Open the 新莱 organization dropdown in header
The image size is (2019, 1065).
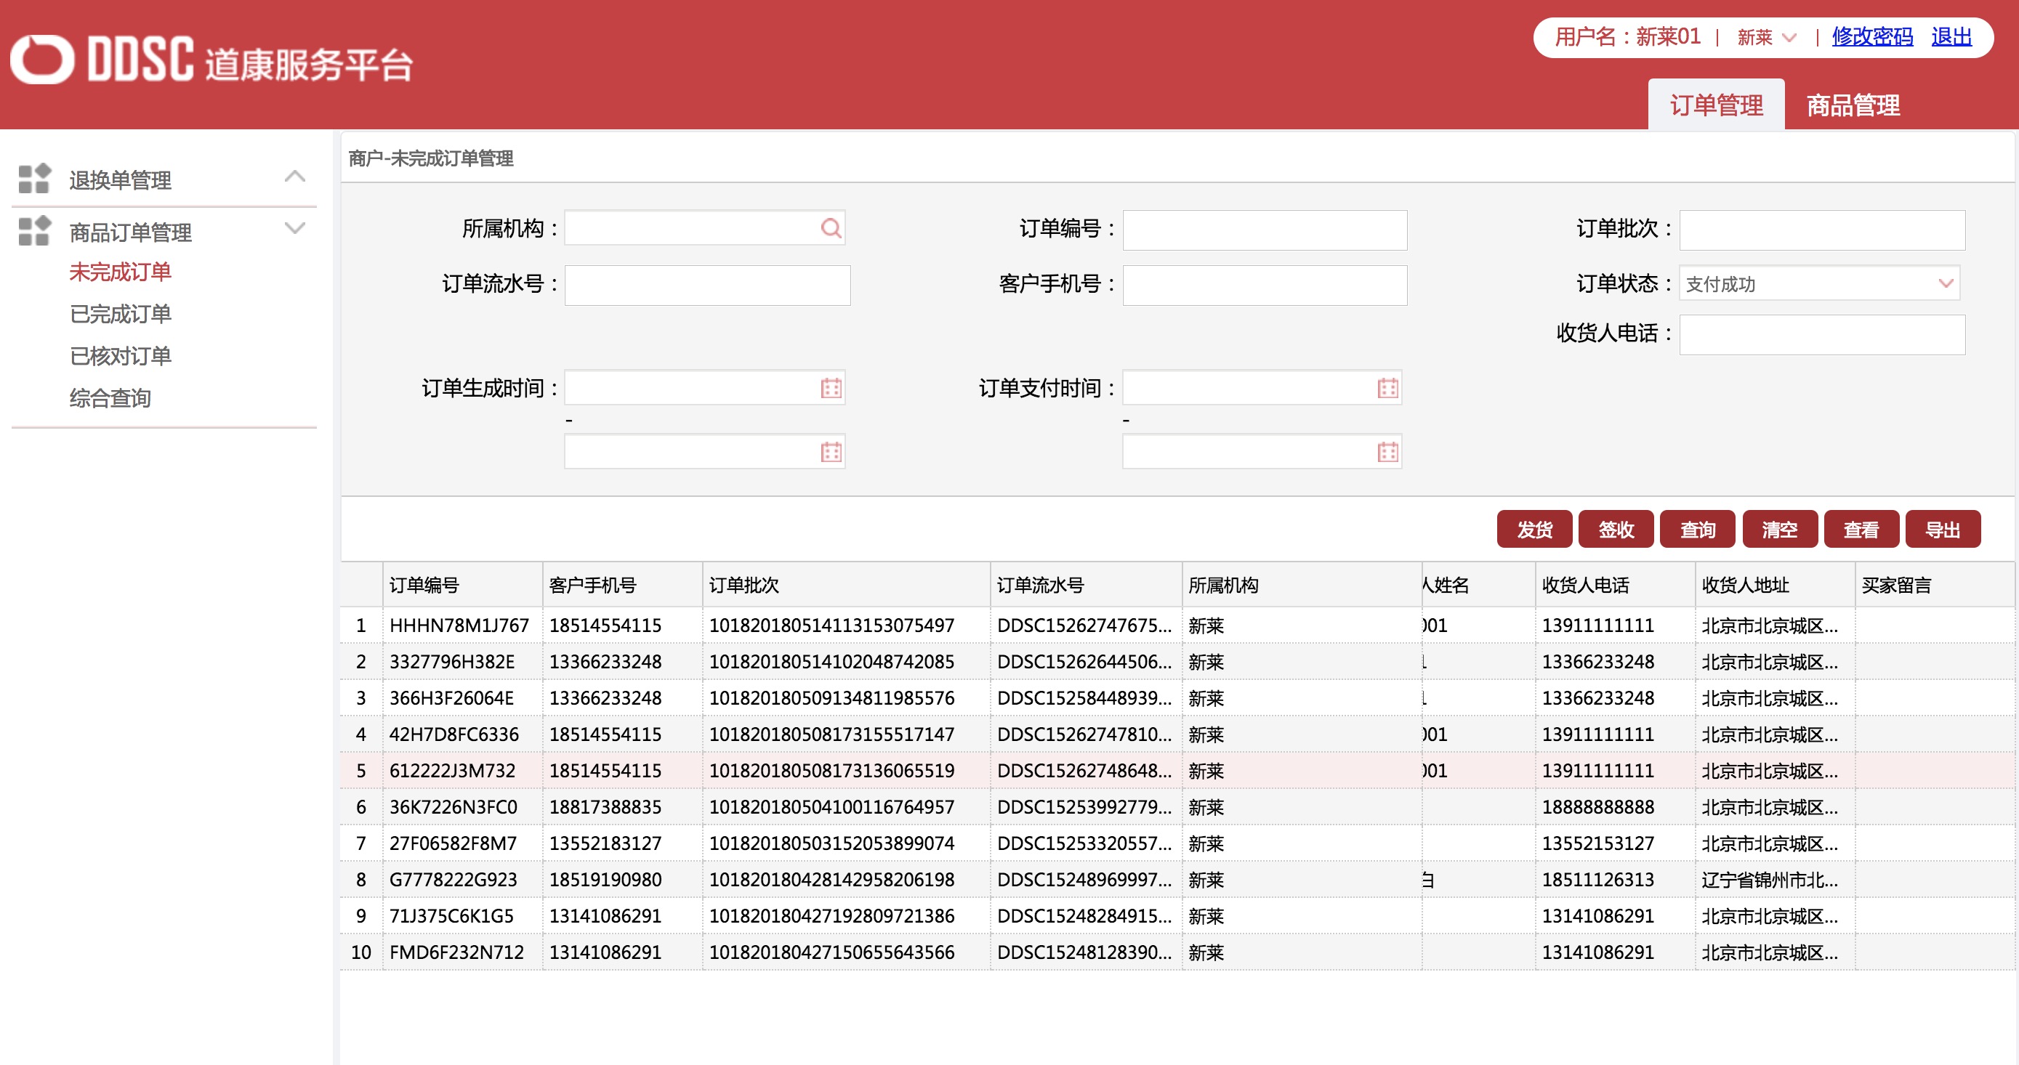click(x=1767, y=37)
